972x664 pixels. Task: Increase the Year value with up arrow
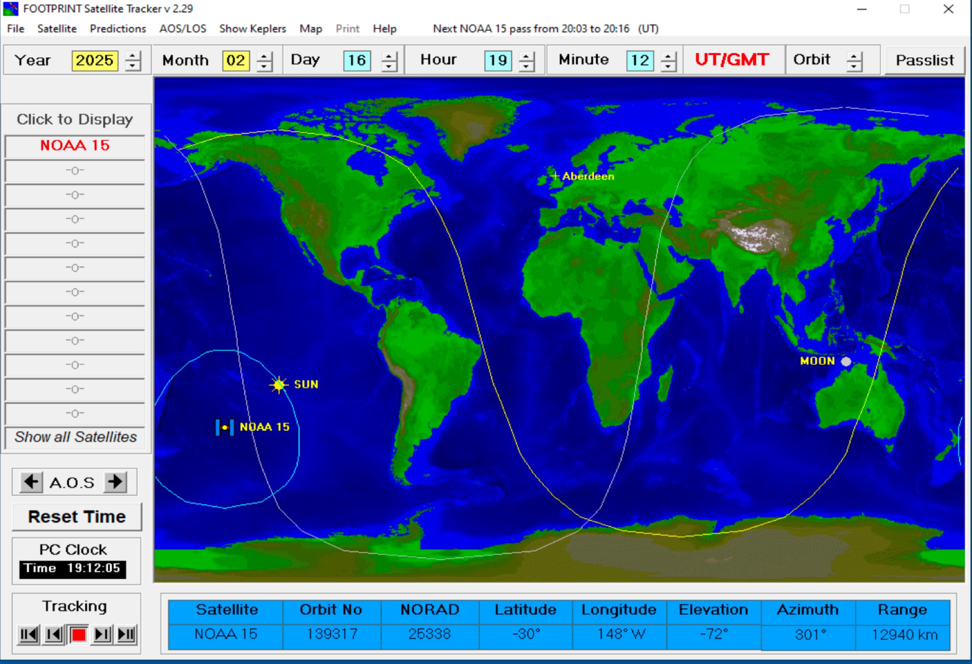133,55
